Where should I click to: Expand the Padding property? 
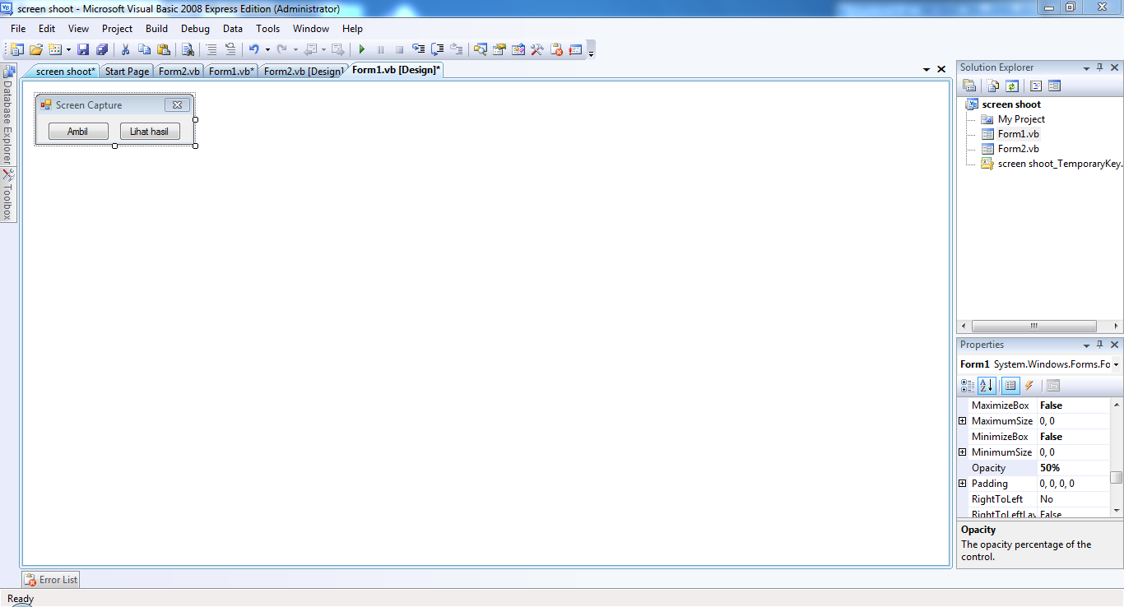963,484
